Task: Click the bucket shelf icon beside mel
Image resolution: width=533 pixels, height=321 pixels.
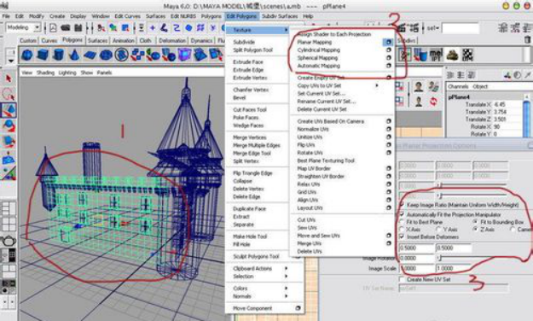Action: click(x=420, y=55)
